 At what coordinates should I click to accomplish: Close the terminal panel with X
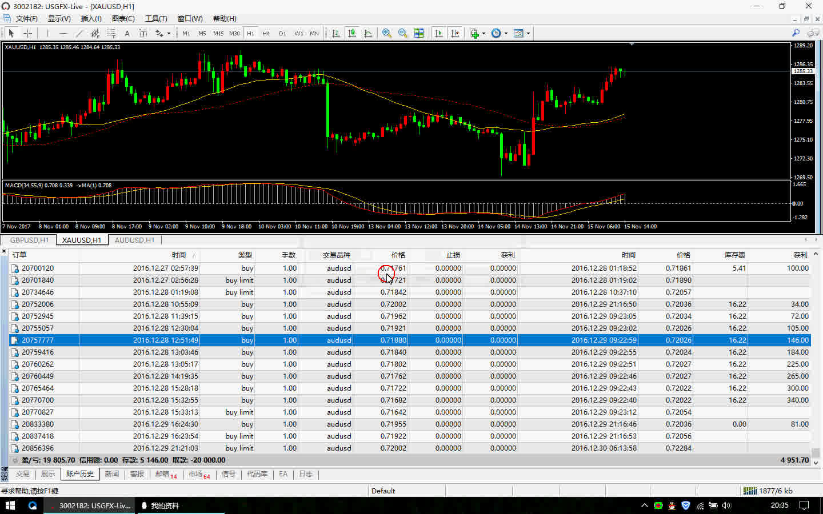4,251
